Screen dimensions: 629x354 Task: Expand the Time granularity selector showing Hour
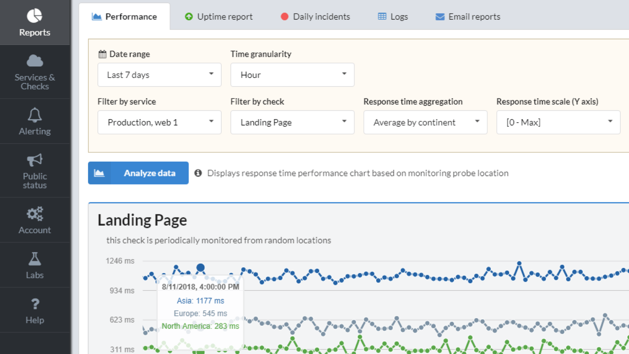(x=292, y=75)
